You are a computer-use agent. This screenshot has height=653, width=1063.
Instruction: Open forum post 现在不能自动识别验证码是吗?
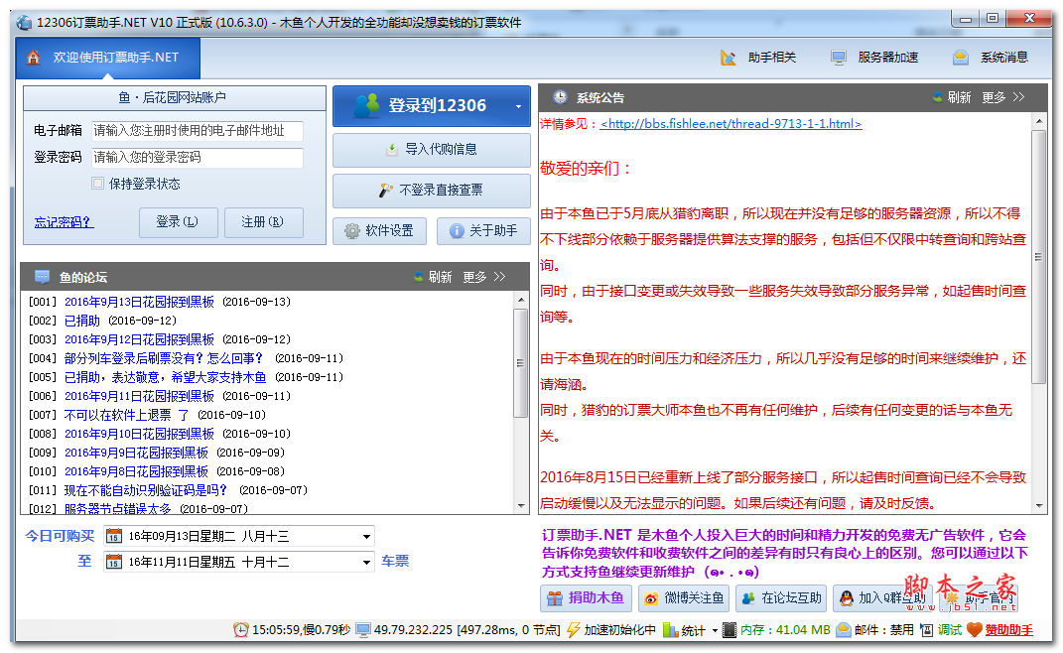(x=145, y=490)
